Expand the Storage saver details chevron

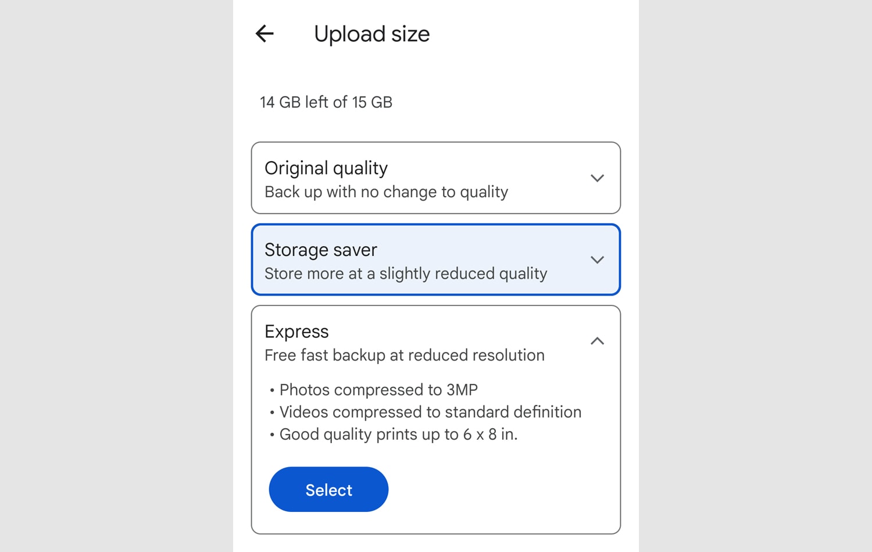tap(597, 259)
